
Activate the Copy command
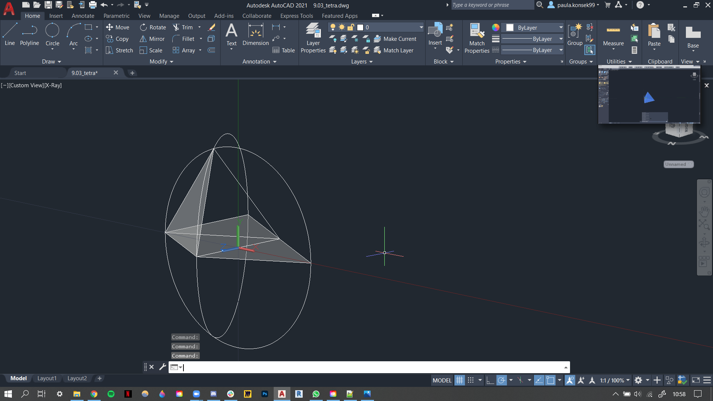coord(117,39)
